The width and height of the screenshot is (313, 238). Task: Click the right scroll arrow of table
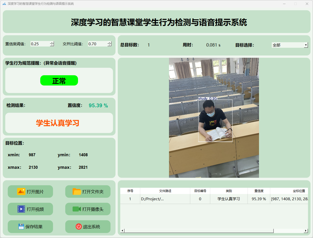(x=306, y=230)
